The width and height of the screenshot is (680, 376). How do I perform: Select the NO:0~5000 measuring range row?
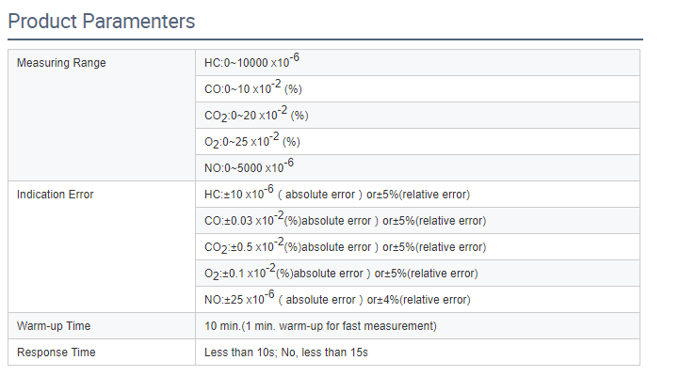417,168
